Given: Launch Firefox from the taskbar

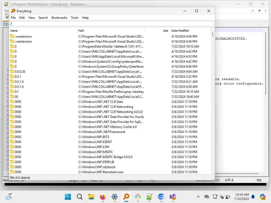Looking at the screenshot, I should coord(103,197).
